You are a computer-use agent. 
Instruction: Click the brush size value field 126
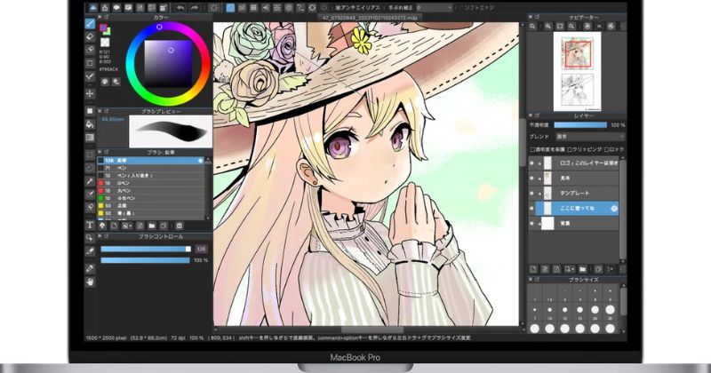click(x=202, y=249)
